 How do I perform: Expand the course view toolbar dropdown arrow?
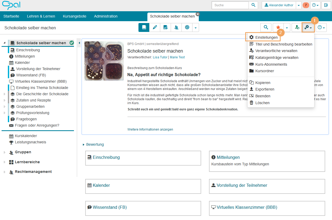tap(196, 27)
